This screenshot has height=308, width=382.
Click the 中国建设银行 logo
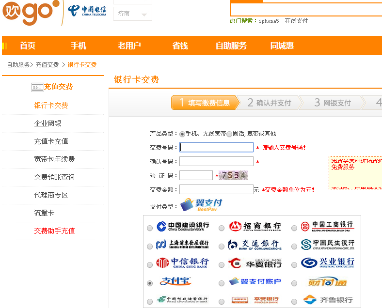point(183,226)
